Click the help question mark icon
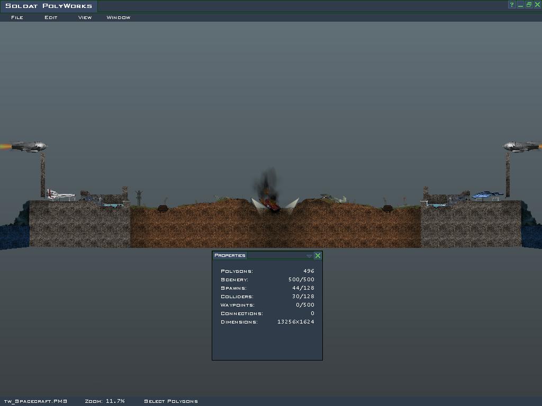This screenshot has height=406, width=542. click(x=512, y=5)
